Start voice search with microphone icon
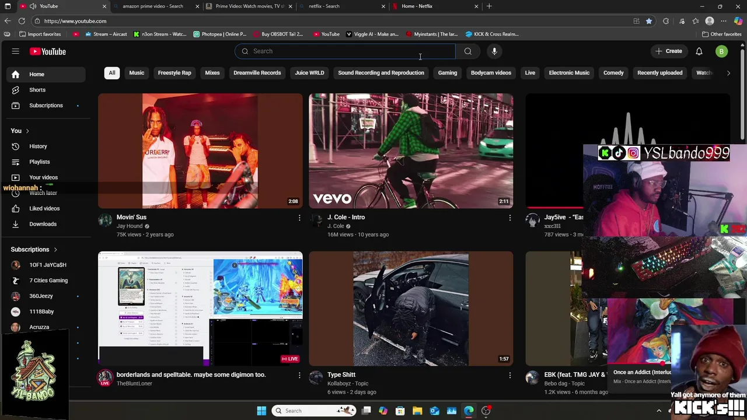 click(x=494, y=51)
